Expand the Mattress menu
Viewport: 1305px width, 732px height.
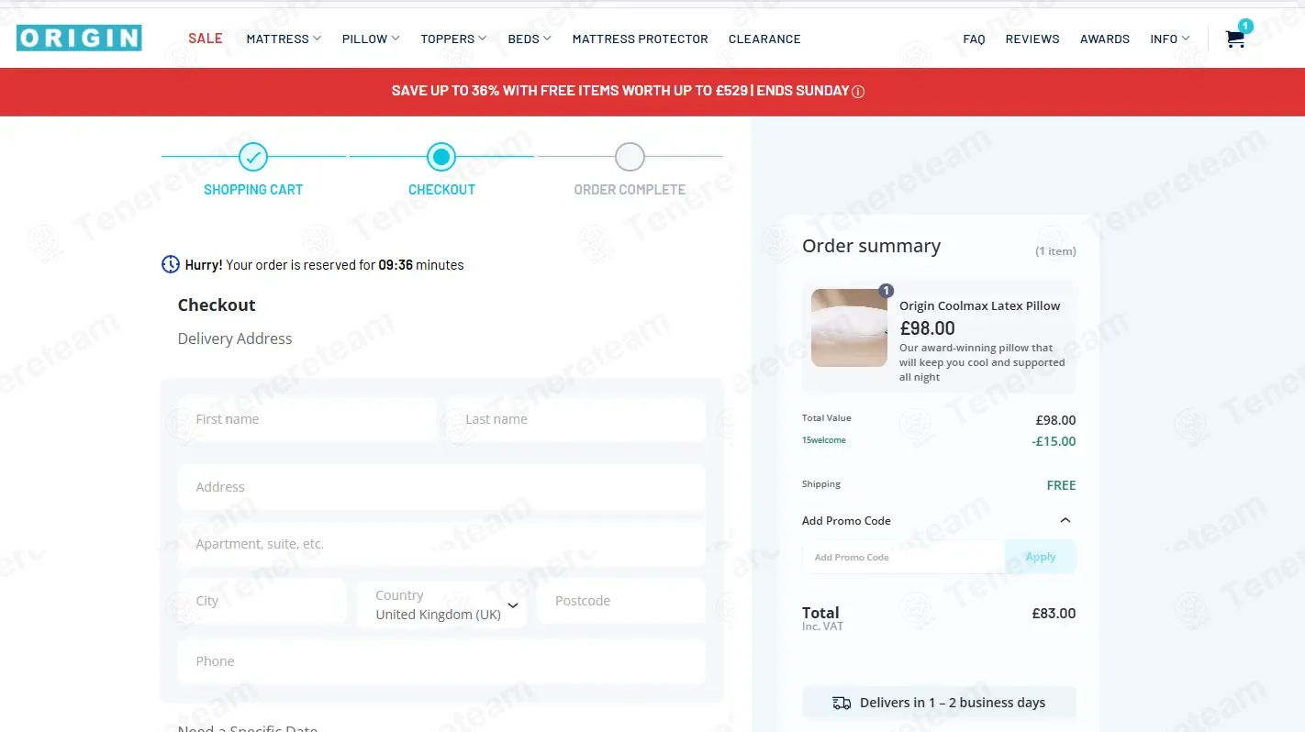[x=284, y=39]
